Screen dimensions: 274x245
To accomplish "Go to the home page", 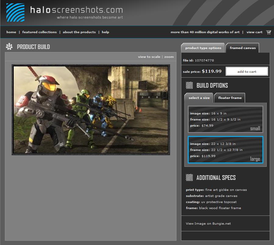I will 11,32.
